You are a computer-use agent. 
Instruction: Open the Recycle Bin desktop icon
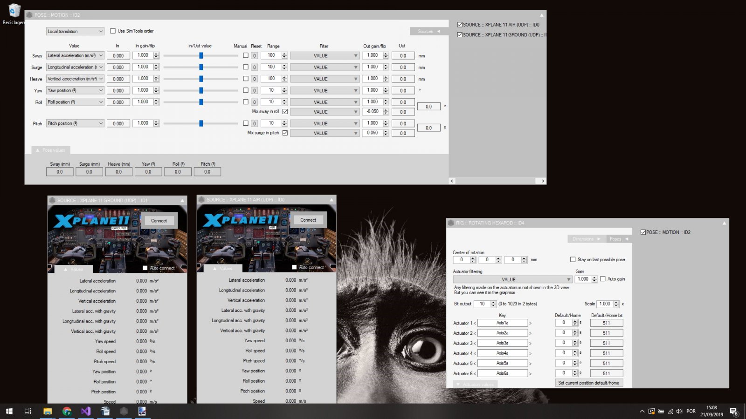tap(14, 13)
